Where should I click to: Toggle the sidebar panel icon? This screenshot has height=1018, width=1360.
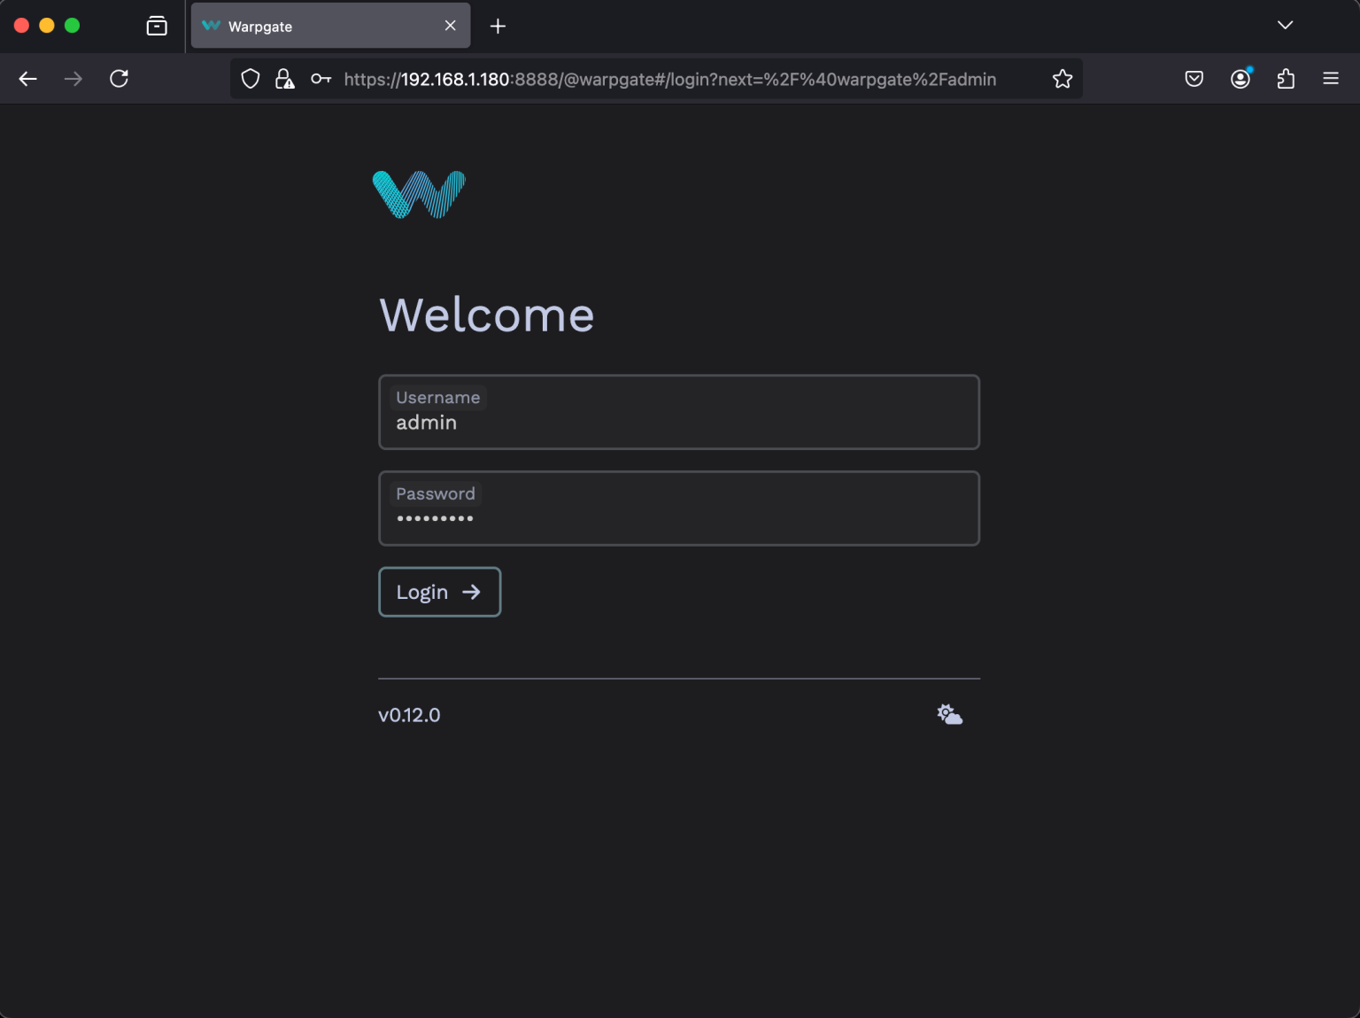pyautogui.click(x=156, y=26)
